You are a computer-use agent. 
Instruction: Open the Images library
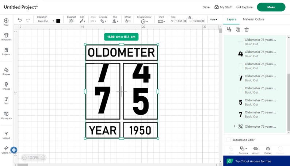tap(6, 86)
